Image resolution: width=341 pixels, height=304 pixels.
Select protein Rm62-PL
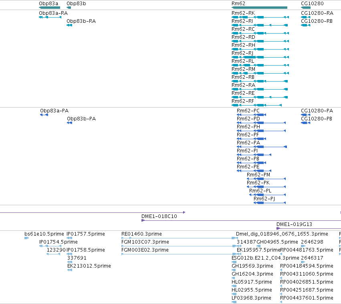268,195
